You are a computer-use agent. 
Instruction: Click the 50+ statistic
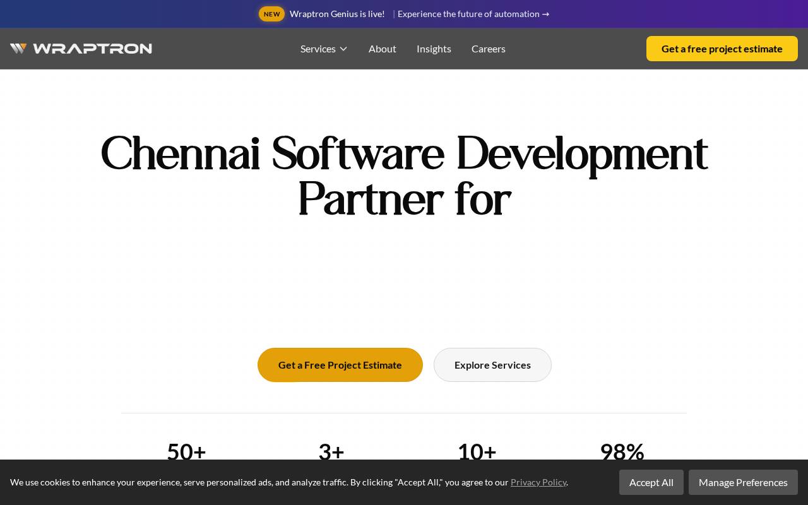[x=186, y=451]
